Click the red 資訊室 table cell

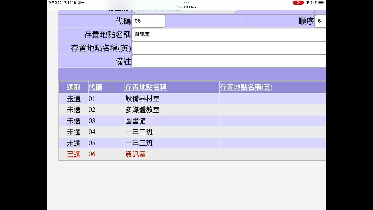pos(136,154)
